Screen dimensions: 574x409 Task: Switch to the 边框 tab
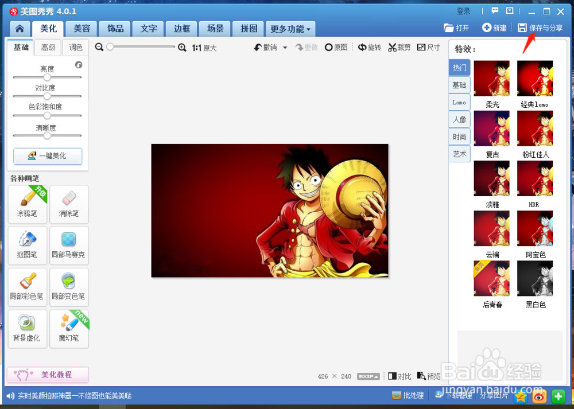tap(182, 29)
